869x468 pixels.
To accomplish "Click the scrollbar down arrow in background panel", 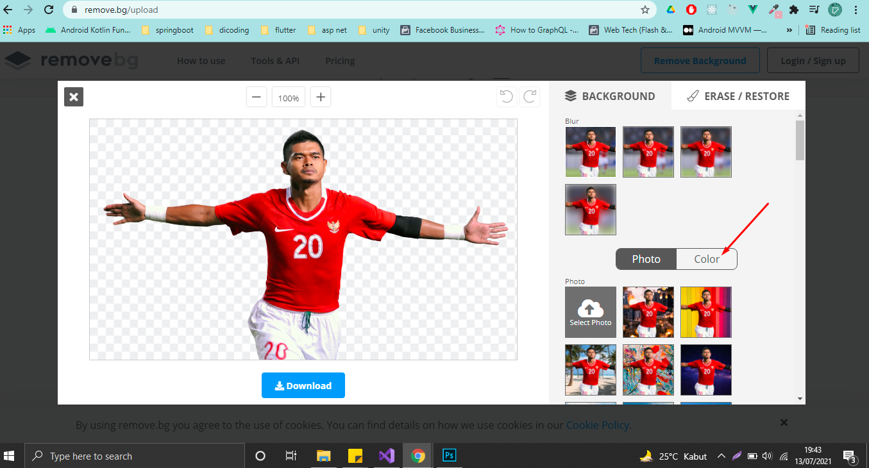I will [800, 399].
